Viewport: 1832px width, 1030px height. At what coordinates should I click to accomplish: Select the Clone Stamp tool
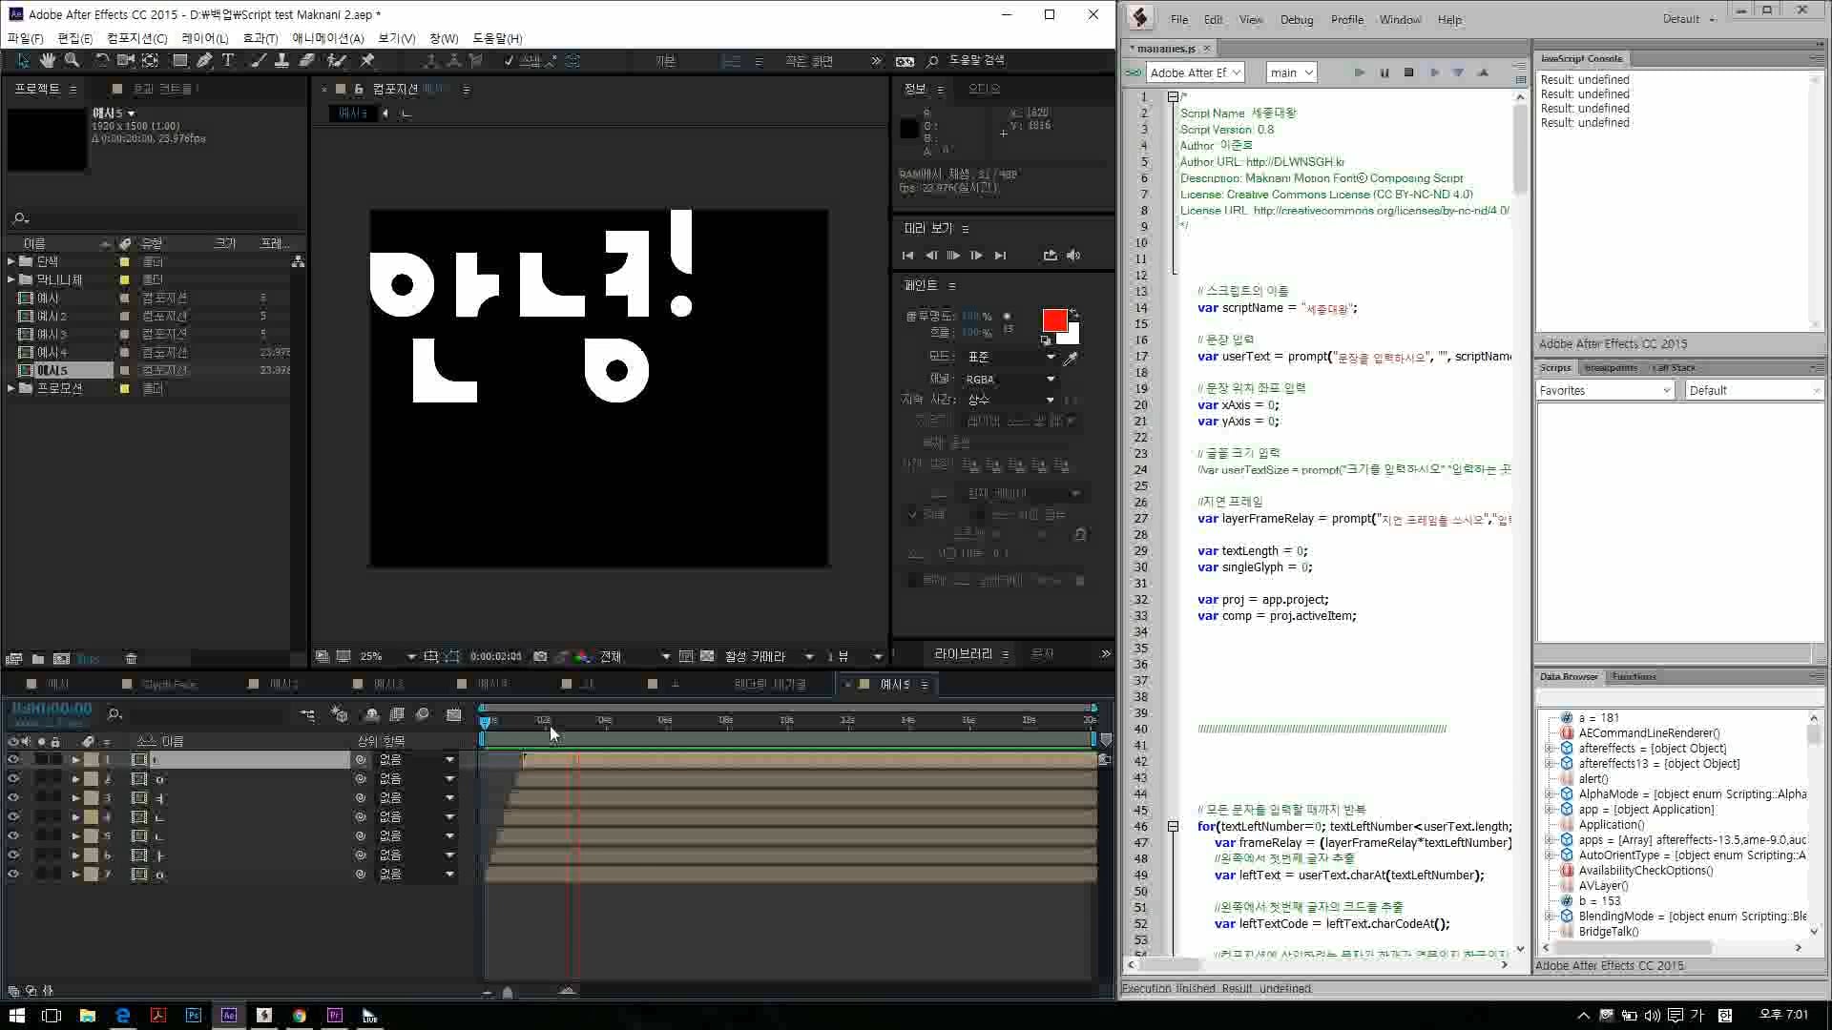pyautogui.click(x=281, y=60)
